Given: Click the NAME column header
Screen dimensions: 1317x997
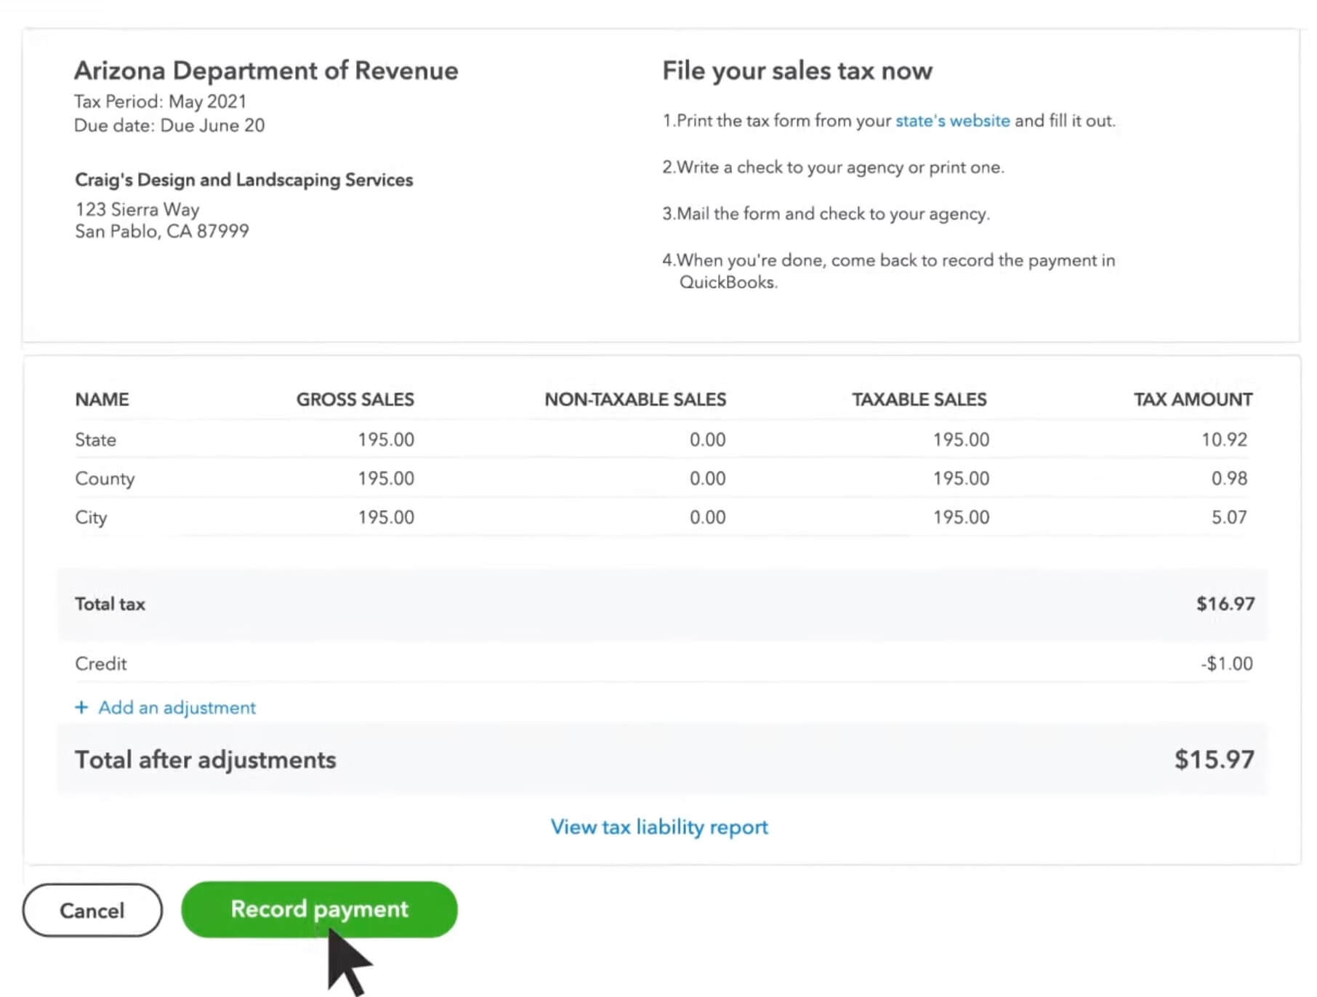Looking at the screenshot, I should coord(102,399).
